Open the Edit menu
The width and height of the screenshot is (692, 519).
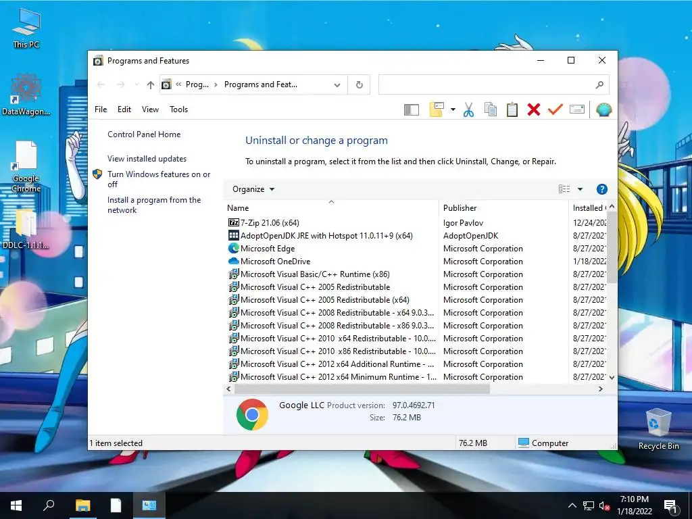tap(124, 109)
